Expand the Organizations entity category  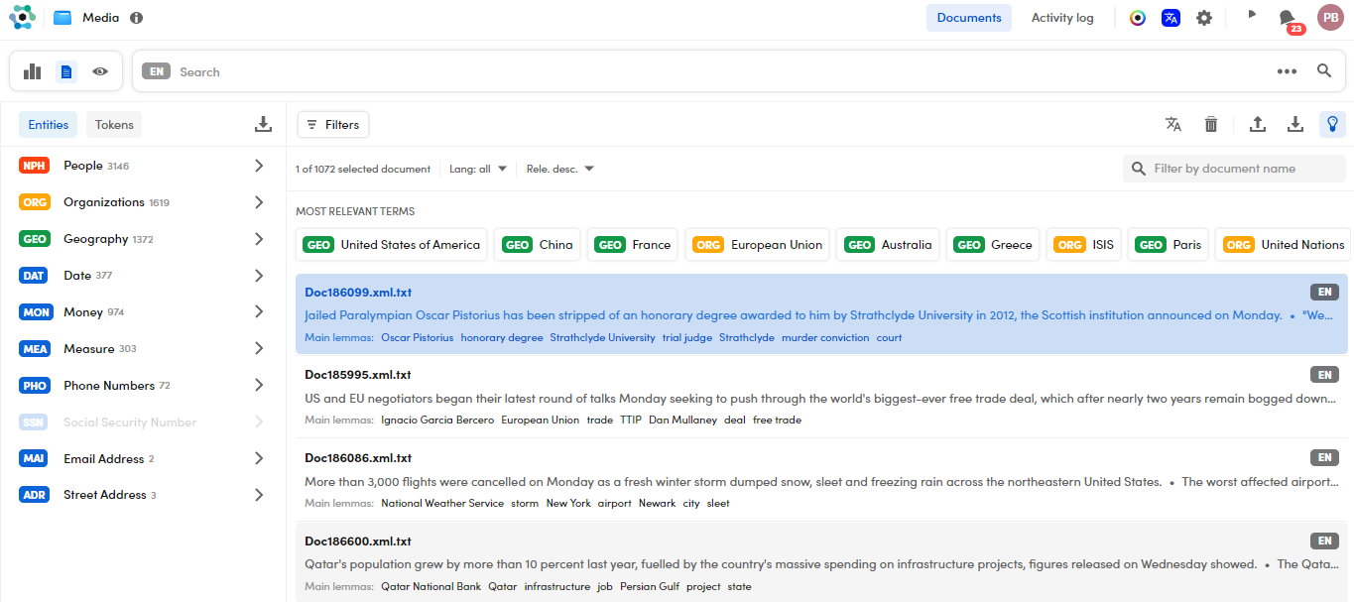[259, 202]
